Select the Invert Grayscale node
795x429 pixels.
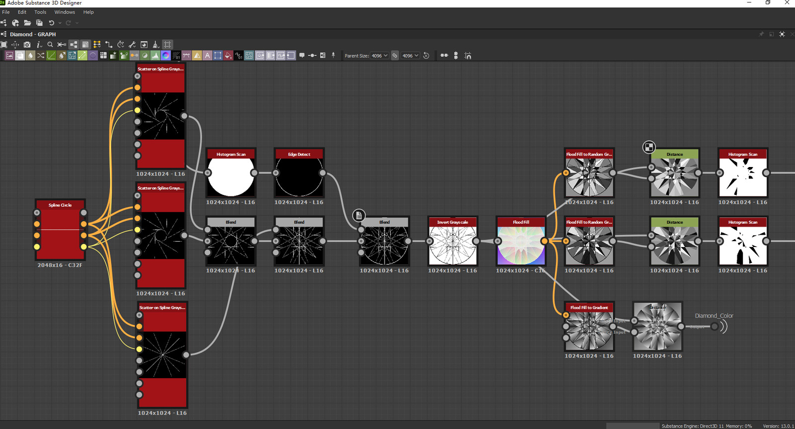tap(453, 241)
